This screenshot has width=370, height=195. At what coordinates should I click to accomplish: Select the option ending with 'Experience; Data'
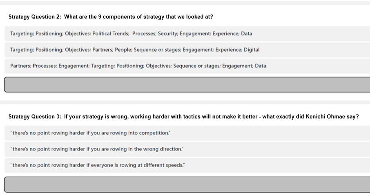pos(187,34)
